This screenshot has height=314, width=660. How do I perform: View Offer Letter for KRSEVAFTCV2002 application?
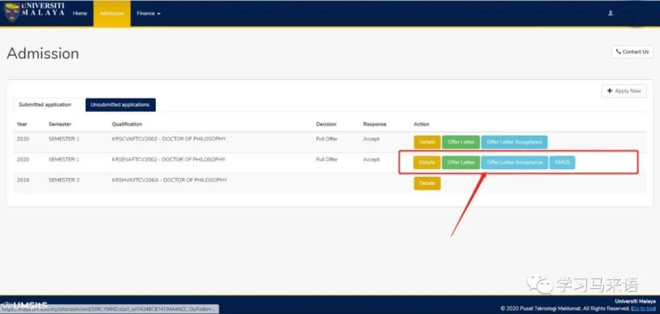pyautogui.click(x=461, y=162)
